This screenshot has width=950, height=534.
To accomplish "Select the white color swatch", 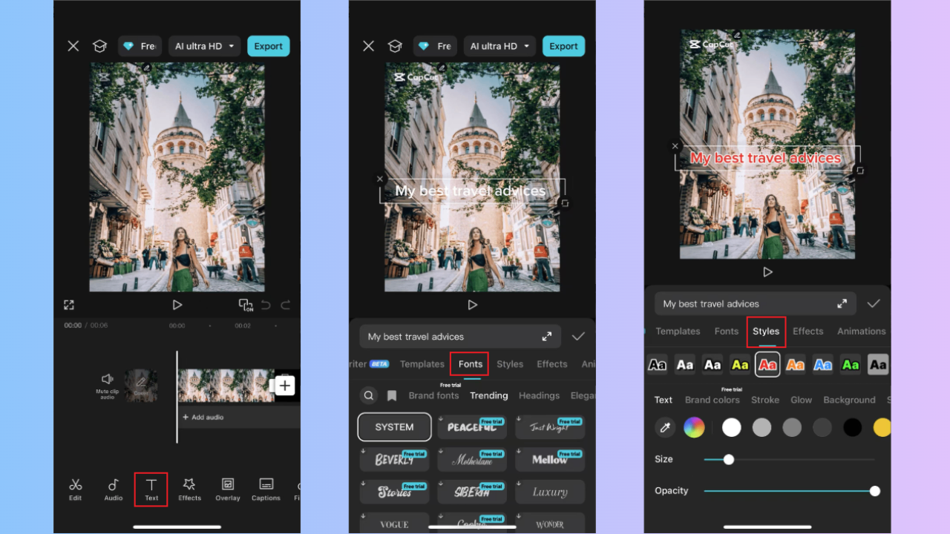I will click(x=732, y=427).
